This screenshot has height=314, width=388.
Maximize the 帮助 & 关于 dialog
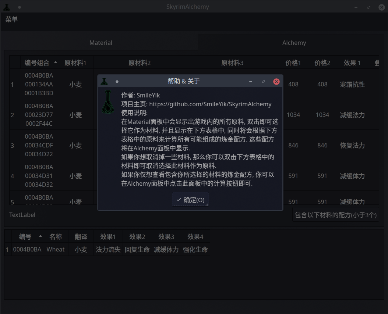coord(264,82)
